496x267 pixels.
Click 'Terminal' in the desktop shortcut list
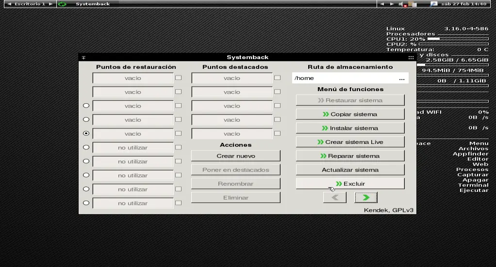[474, 185]
